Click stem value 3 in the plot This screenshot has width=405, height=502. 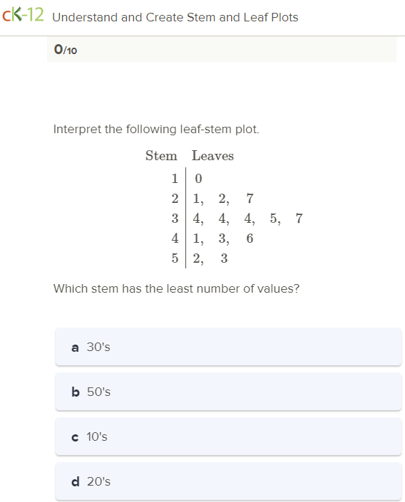[175, 219]
